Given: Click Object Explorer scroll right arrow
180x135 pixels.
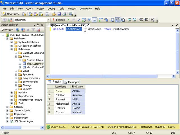Looking at the screenshot, I should pos(42,127).
